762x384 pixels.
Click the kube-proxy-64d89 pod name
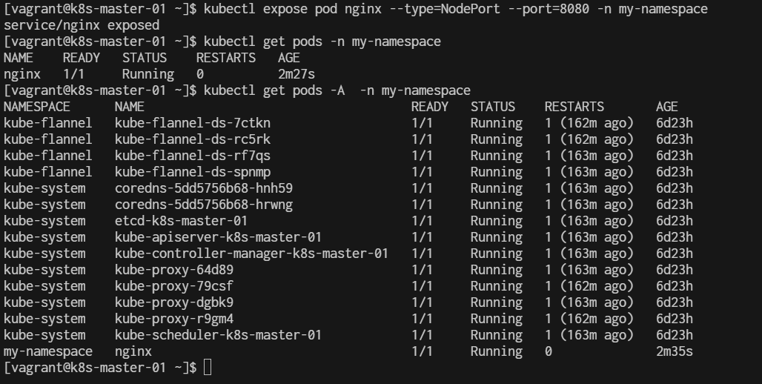coord(174,270)
